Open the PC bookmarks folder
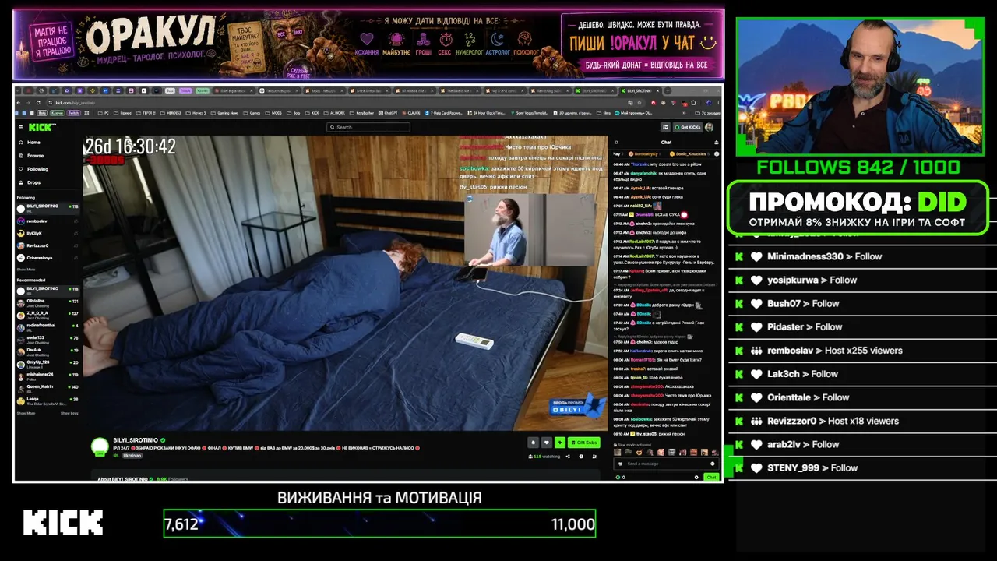Image resolution: width=997 pixels, height=561 pixels. (x=104, y=113)
